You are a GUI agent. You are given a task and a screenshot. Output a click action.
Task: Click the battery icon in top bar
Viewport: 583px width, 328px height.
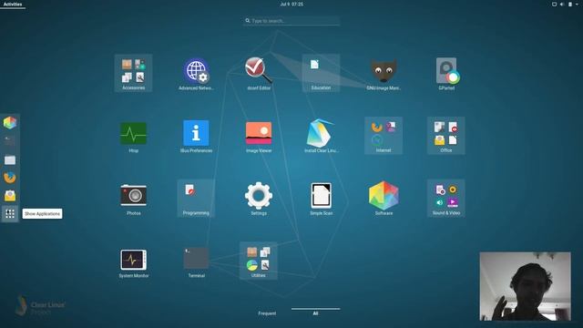tap(570, 4)
